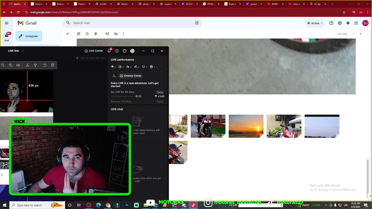372x209 pixels.
Task: Open the pale sky photo attachment
Action: click(x=322, y=126)
